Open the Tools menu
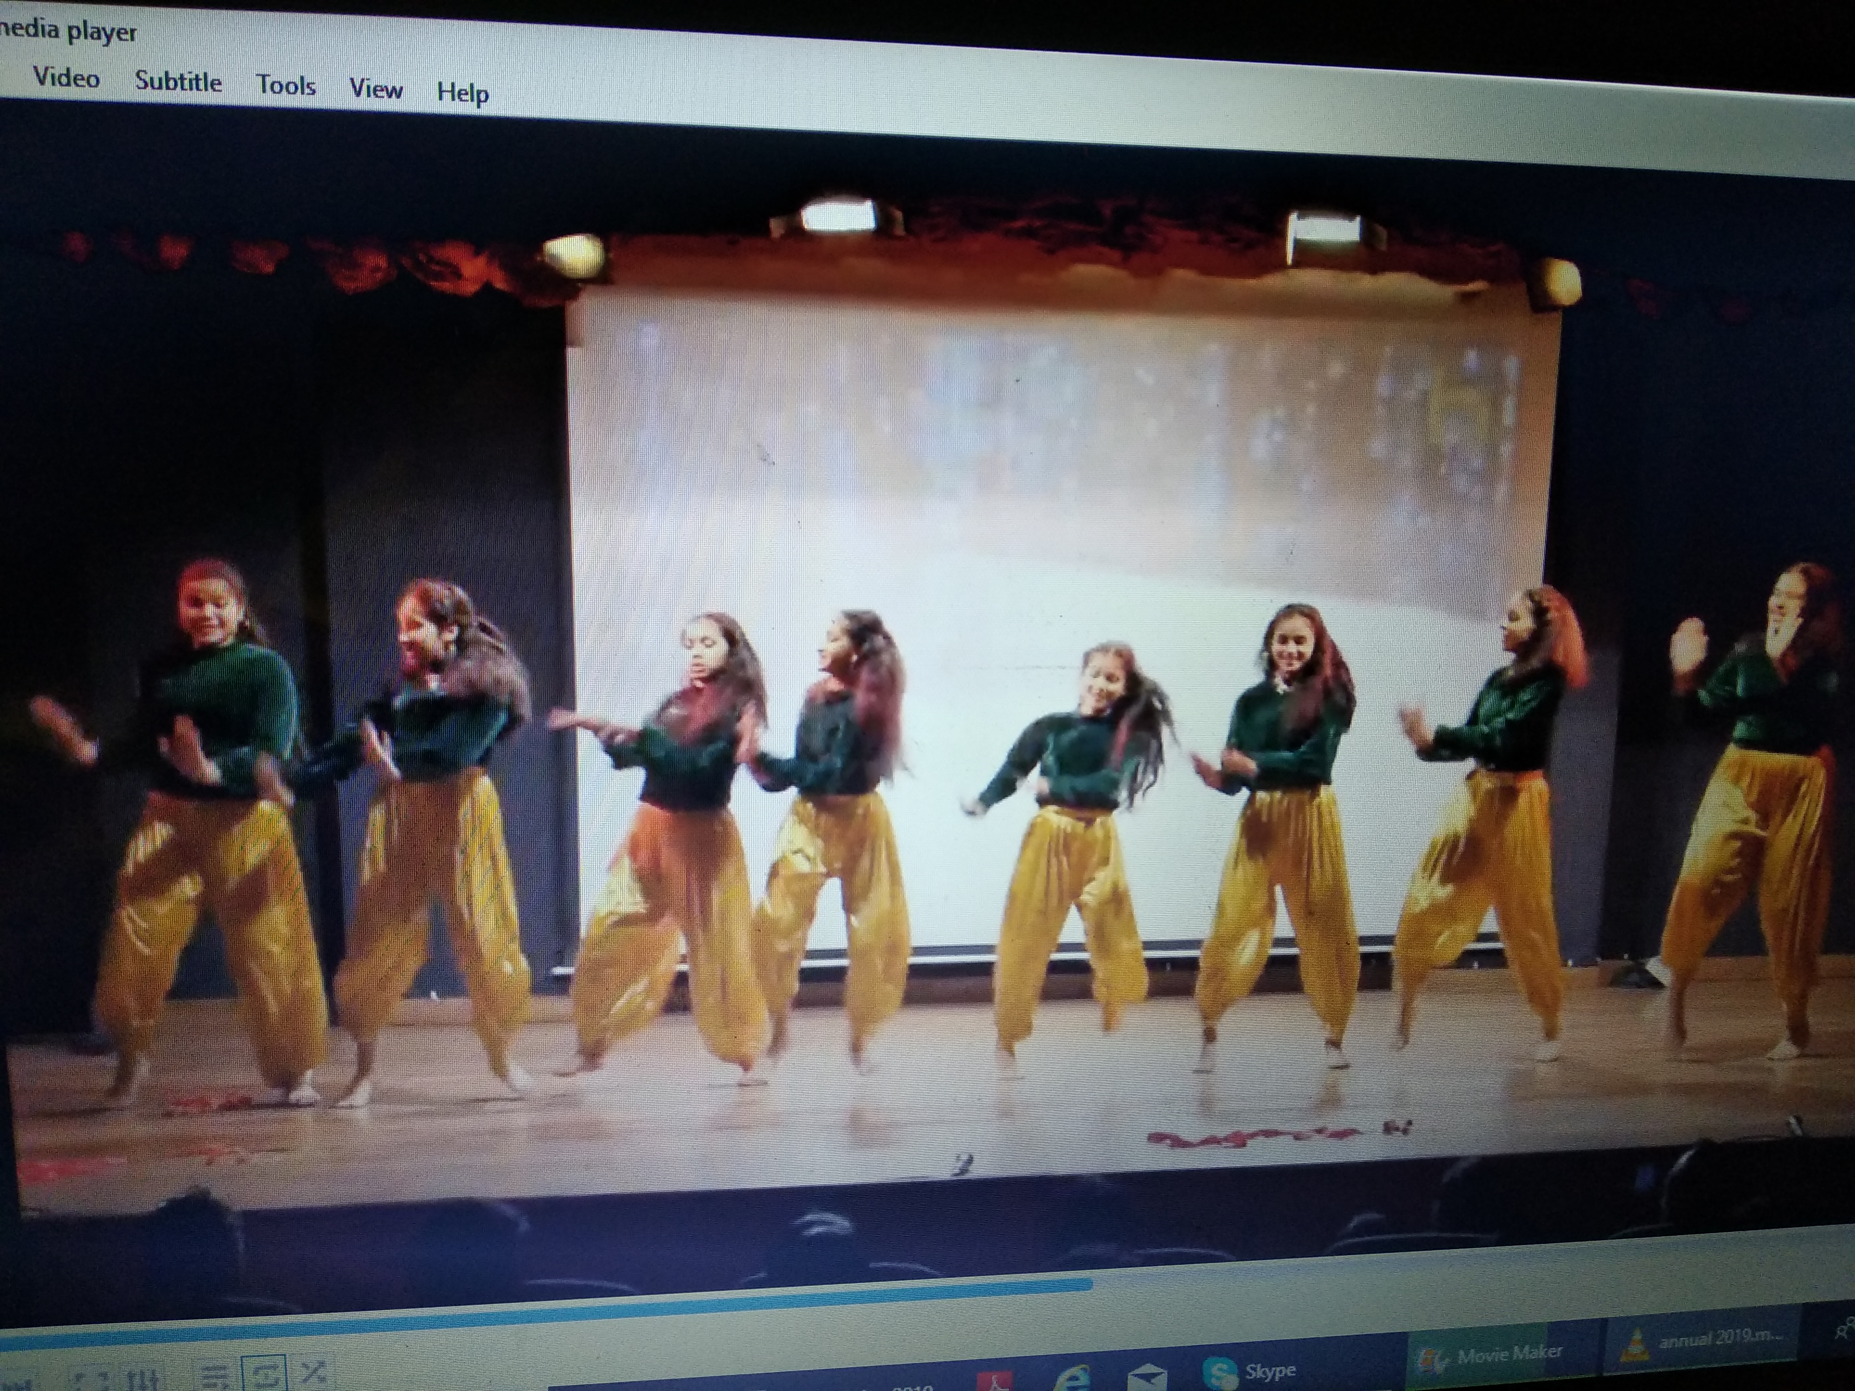This screenshot has height=1391, width=1855. (286, 85)
